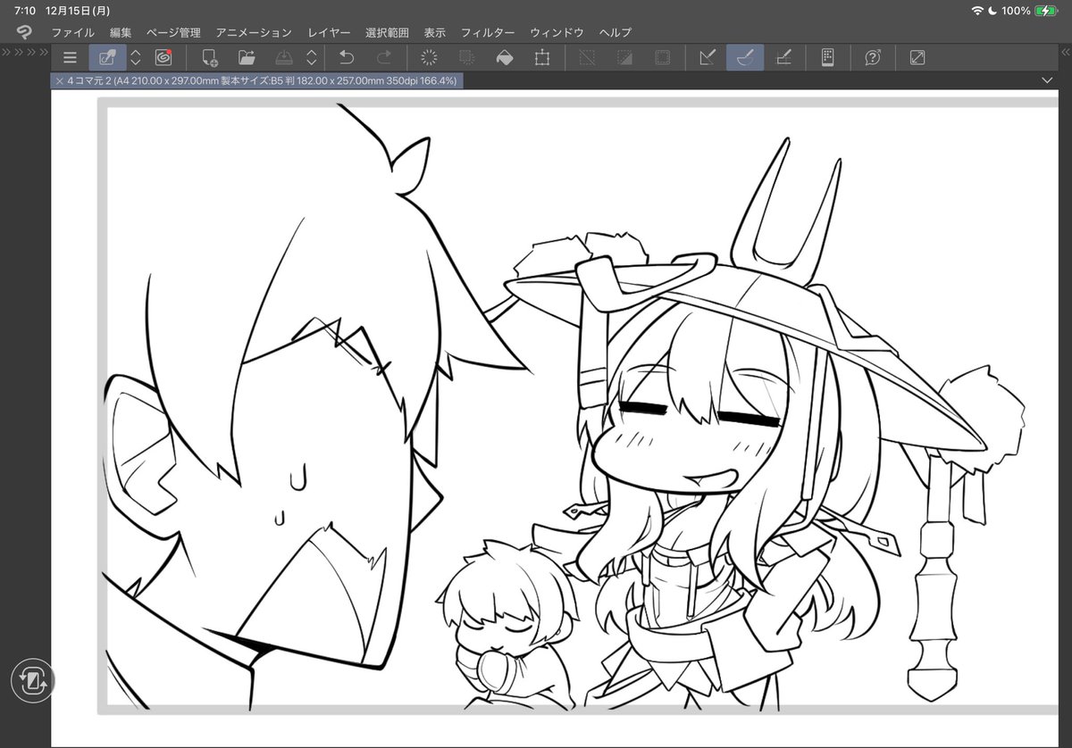Image resolution: width=1072 pixels, height=748 pixels.
Task: Click the Clear (delete) dotted circle icon
Action: pos(429,58)
